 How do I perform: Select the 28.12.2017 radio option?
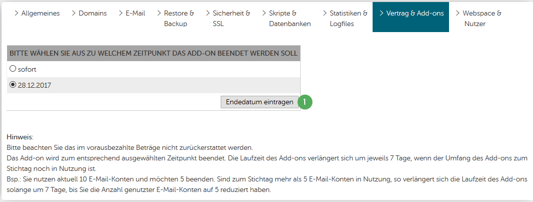13,85
